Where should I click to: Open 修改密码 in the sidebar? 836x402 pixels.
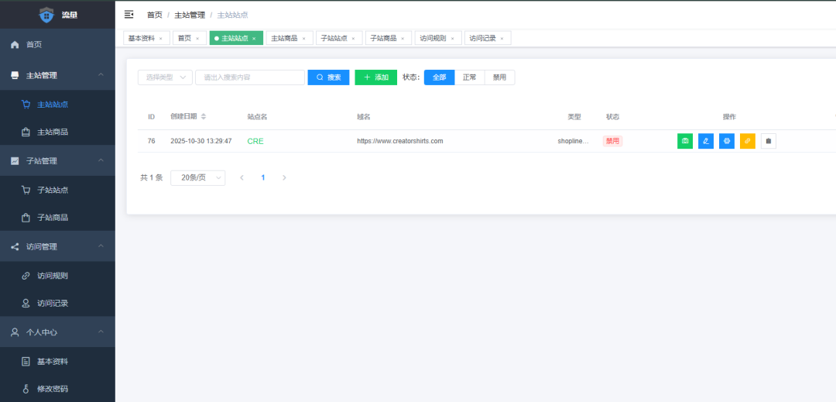tap(57, 389)
